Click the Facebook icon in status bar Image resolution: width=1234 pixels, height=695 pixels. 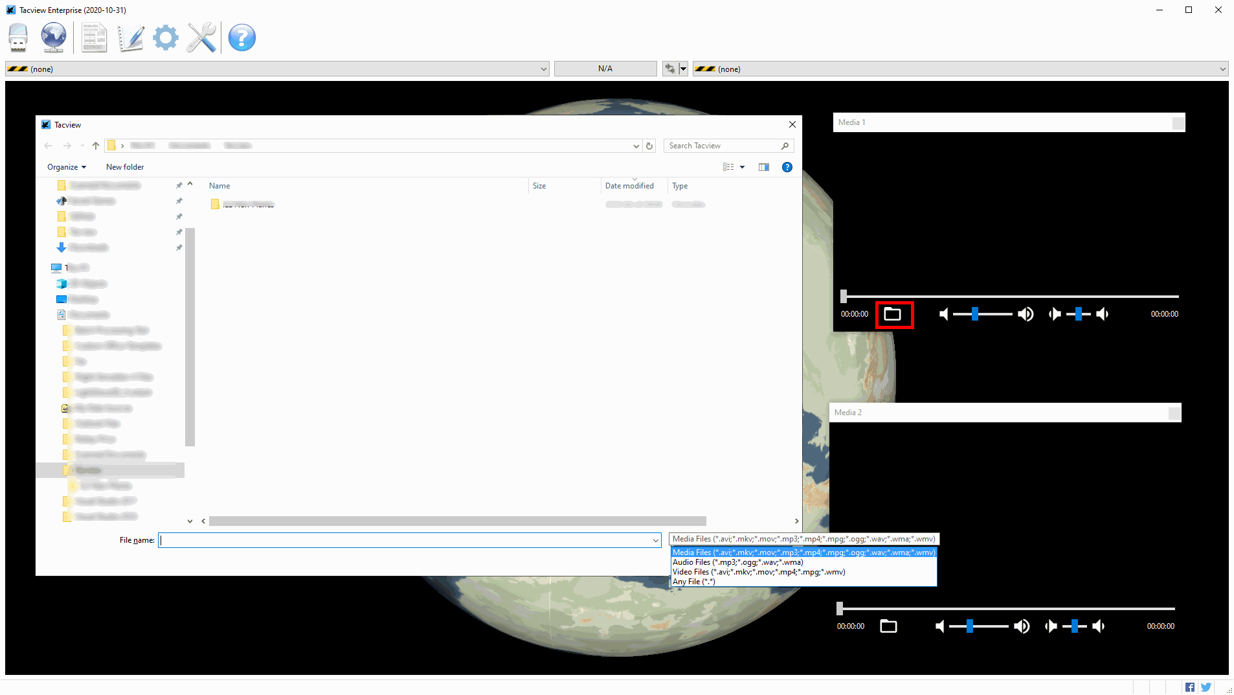1190,687
